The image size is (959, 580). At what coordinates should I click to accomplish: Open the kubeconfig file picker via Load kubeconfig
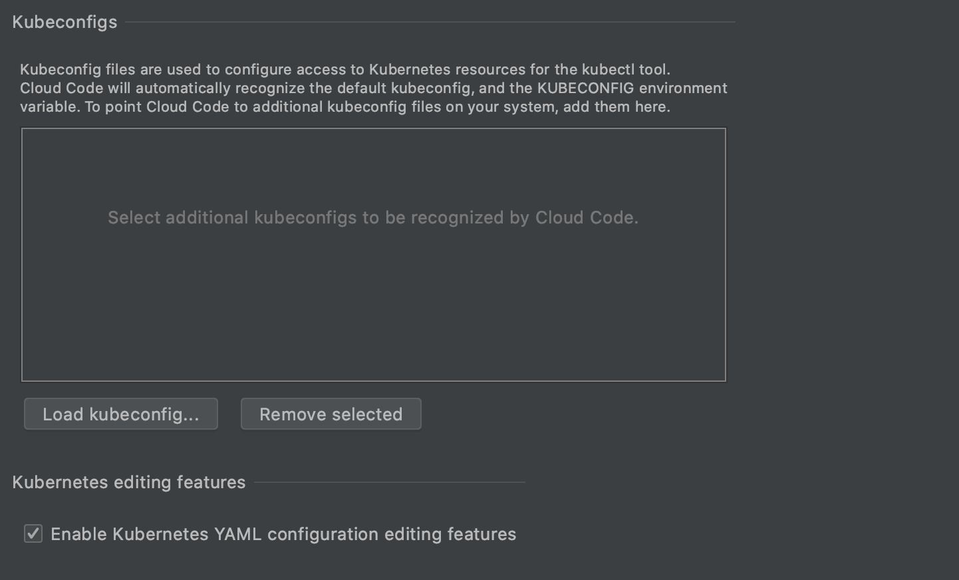click(120, 414)
